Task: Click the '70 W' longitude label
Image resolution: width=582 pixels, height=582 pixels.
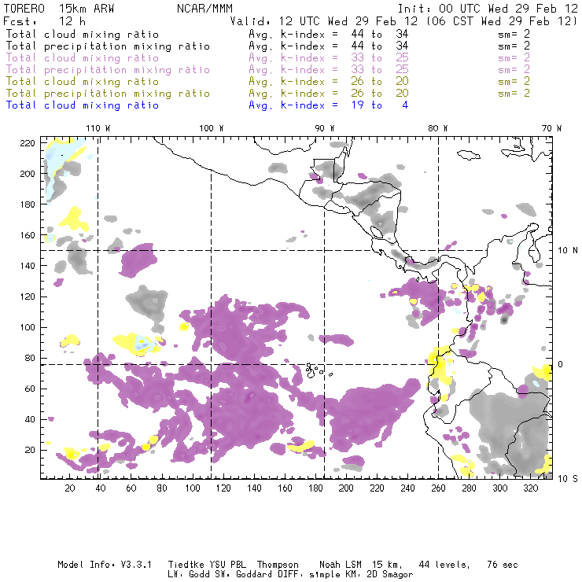Action: pos(551,128)
